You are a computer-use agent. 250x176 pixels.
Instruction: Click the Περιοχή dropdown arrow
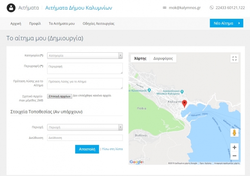pyautogui.click(x=120, y=128)
